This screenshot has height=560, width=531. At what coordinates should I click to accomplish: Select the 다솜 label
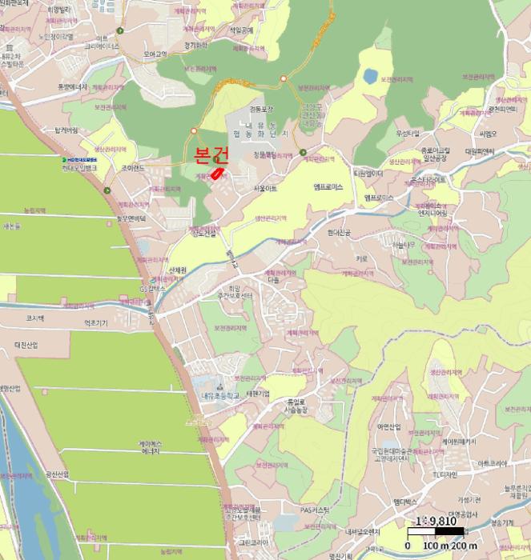pos(273,280)
